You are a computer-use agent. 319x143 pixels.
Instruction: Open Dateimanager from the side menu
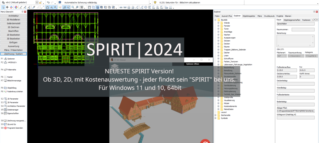click(6, 110)
